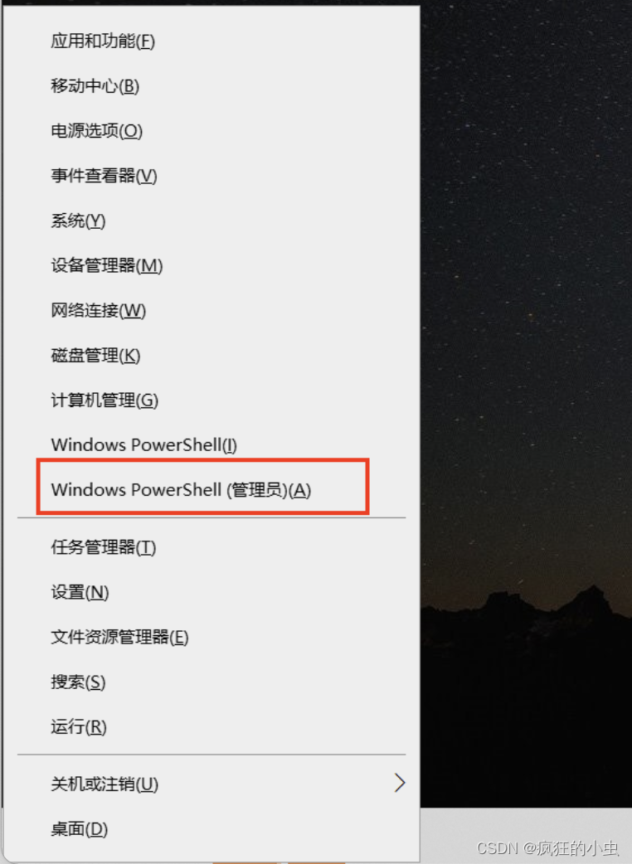Select 设置(N) entry
The image size is (632, 864).
point(211,592)
